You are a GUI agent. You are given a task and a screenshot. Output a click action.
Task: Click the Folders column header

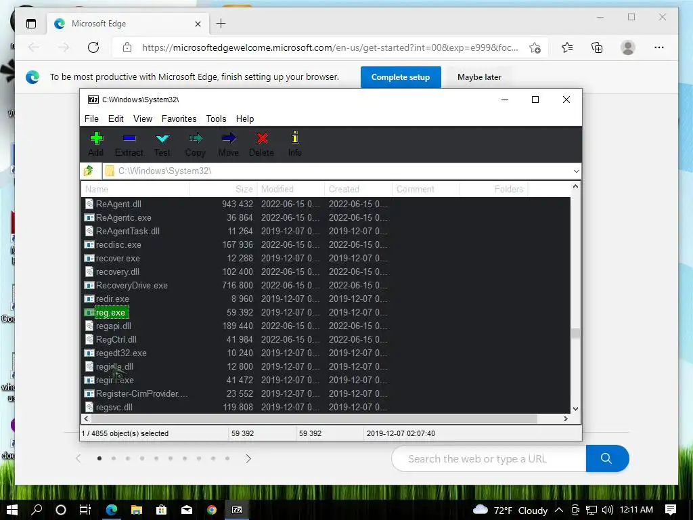pyautogui.click(x=493, y=190)
